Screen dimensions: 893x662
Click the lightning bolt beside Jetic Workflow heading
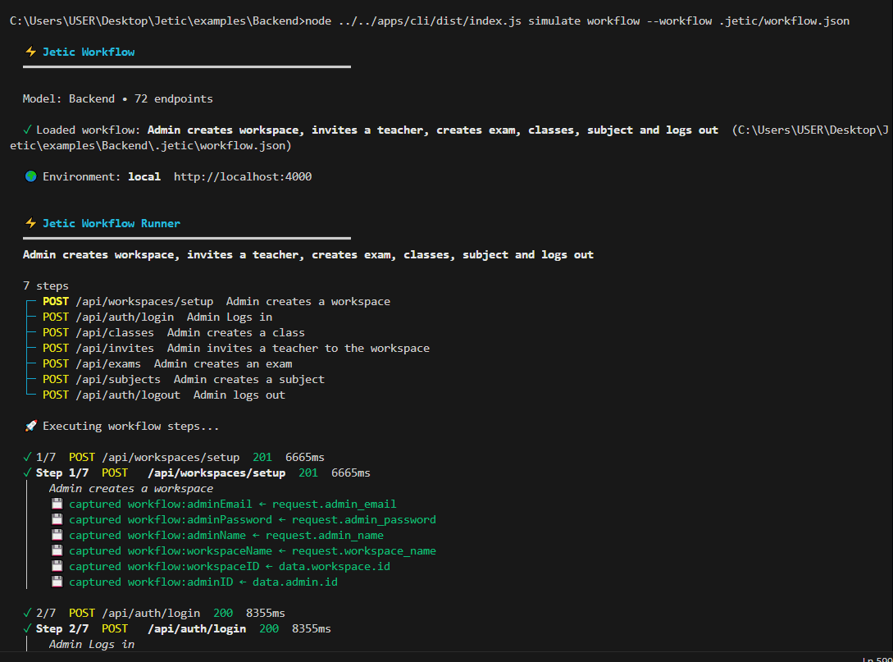[31, 52]
